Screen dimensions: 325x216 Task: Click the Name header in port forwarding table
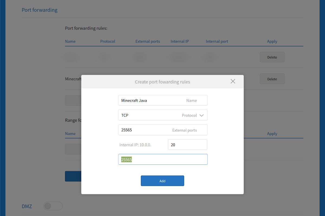click(70, 41)
